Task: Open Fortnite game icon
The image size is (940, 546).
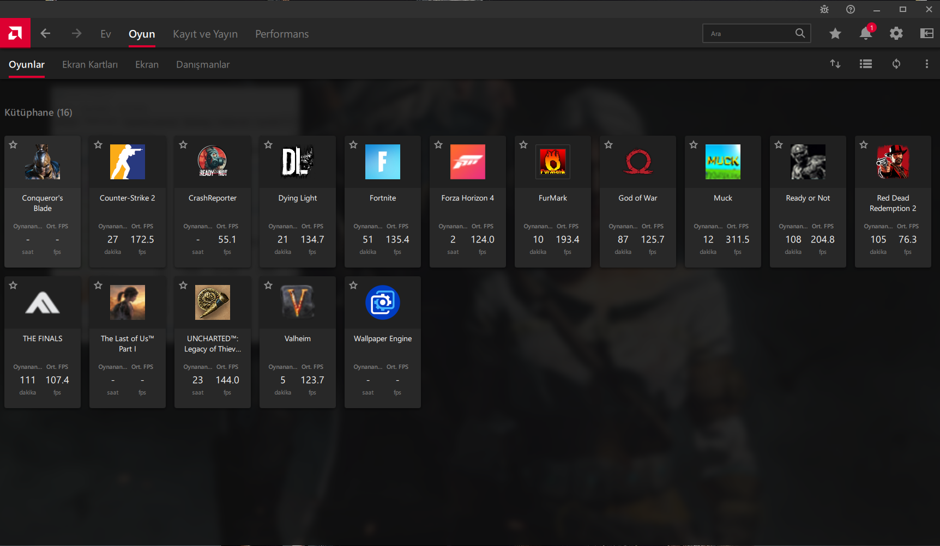Action: tap(383, 162)
